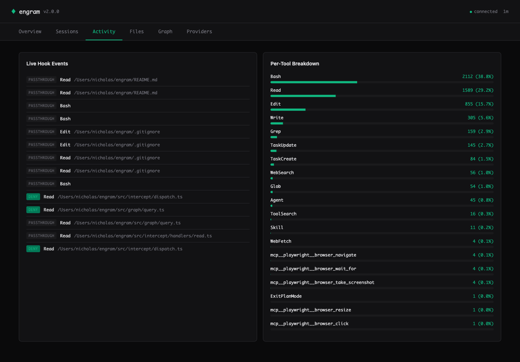Click the DENY badge on query.ts Read event
The height and width of the screenshot is (362, 520).
33,210
